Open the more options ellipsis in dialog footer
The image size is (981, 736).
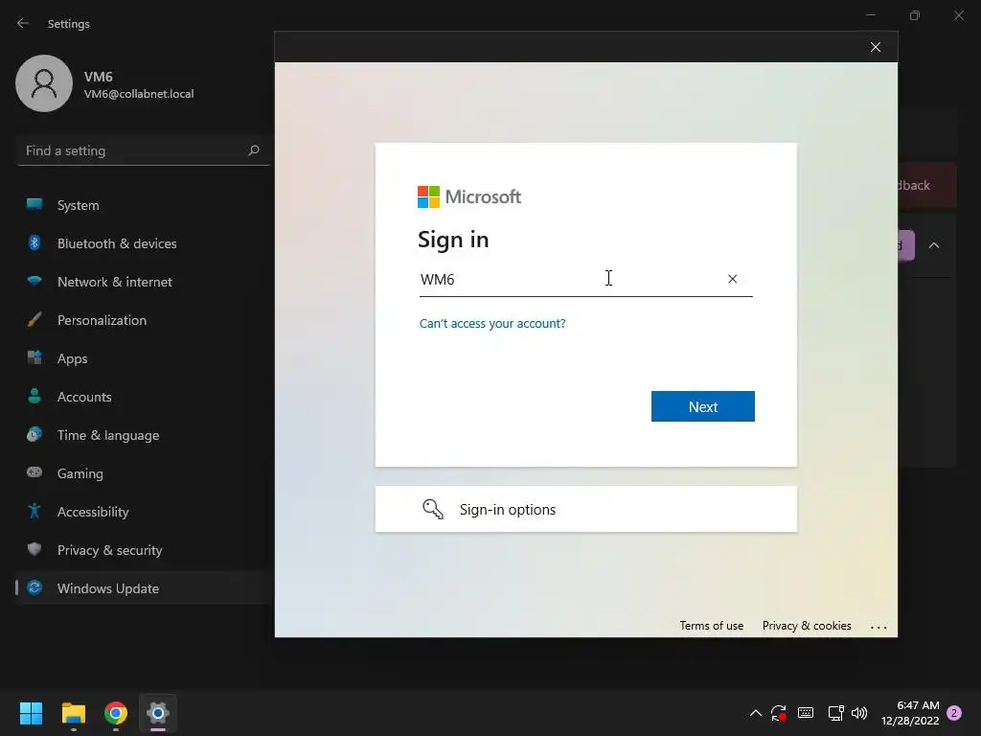tap(878, 627)
